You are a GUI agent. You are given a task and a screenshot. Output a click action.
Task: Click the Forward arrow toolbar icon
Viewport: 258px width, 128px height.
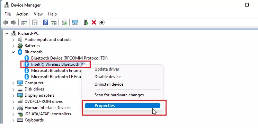tap(13, 22)
